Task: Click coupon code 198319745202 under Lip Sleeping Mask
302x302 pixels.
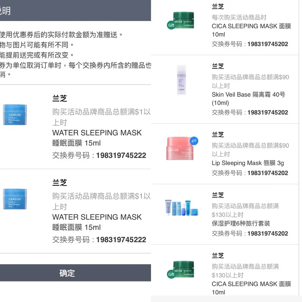Action: [x=268, y=173]
